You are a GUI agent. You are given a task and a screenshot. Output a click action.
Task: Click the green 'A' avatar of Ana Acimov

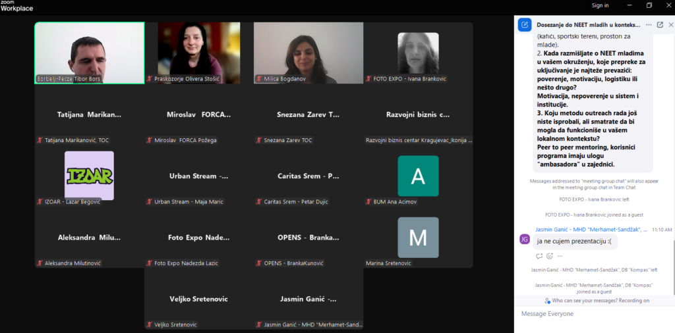[x=418, y=176]
